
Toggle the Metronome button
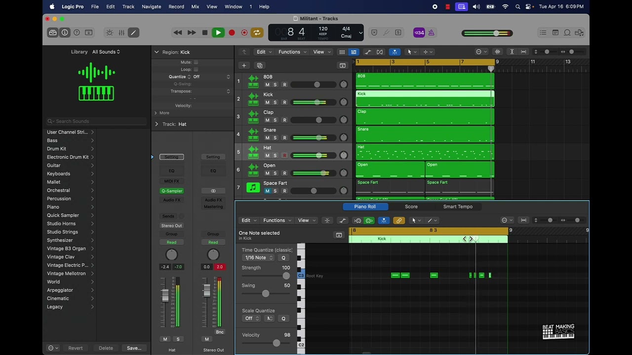coord(431,33)
